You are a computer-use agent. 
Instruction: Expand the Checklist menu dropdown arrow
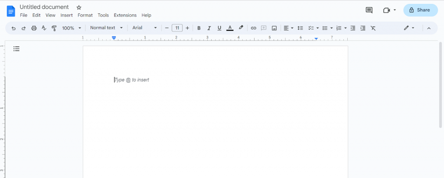pos(317,28)
